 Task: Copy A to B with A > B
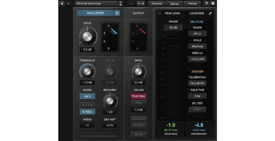click(141, 3)
